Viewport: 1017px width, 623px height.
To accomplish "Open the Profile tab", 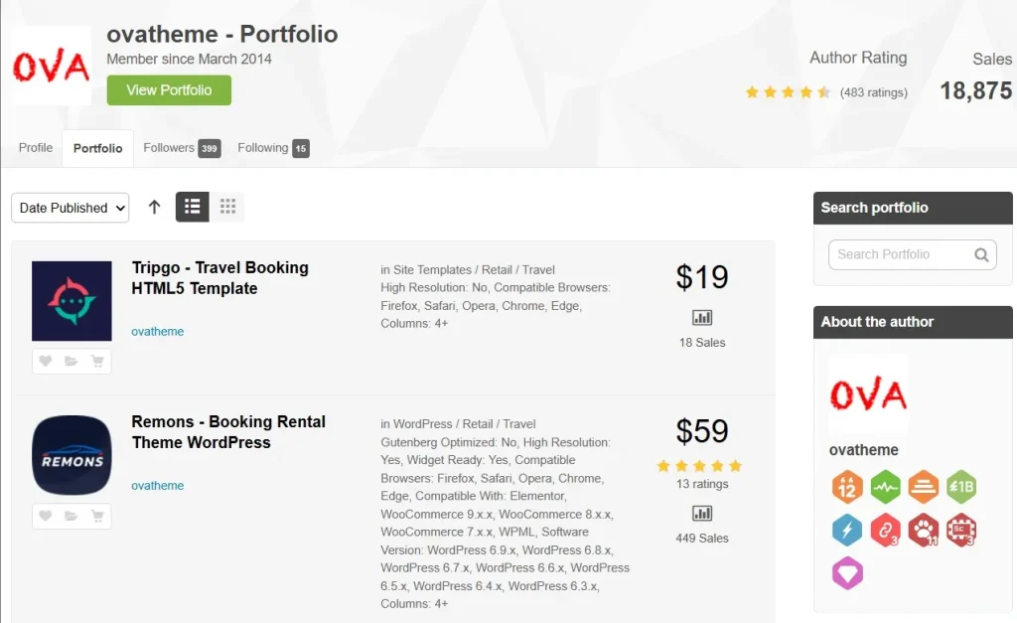I will click(36, 148).
